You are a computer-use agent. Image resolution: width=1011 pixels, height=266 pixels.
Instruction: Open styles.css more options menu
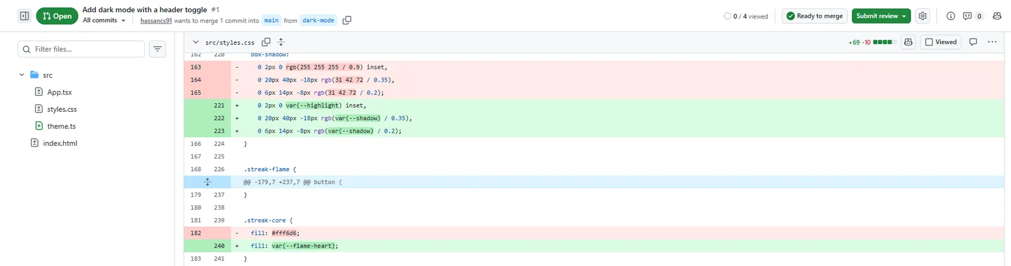[x=992, y=42]
